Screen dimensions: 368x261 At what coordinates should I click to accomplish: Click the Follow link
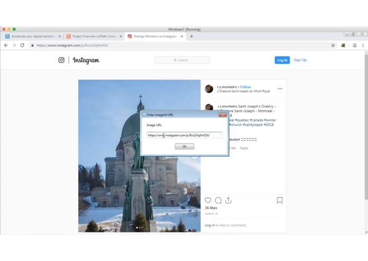coord(246,87)
